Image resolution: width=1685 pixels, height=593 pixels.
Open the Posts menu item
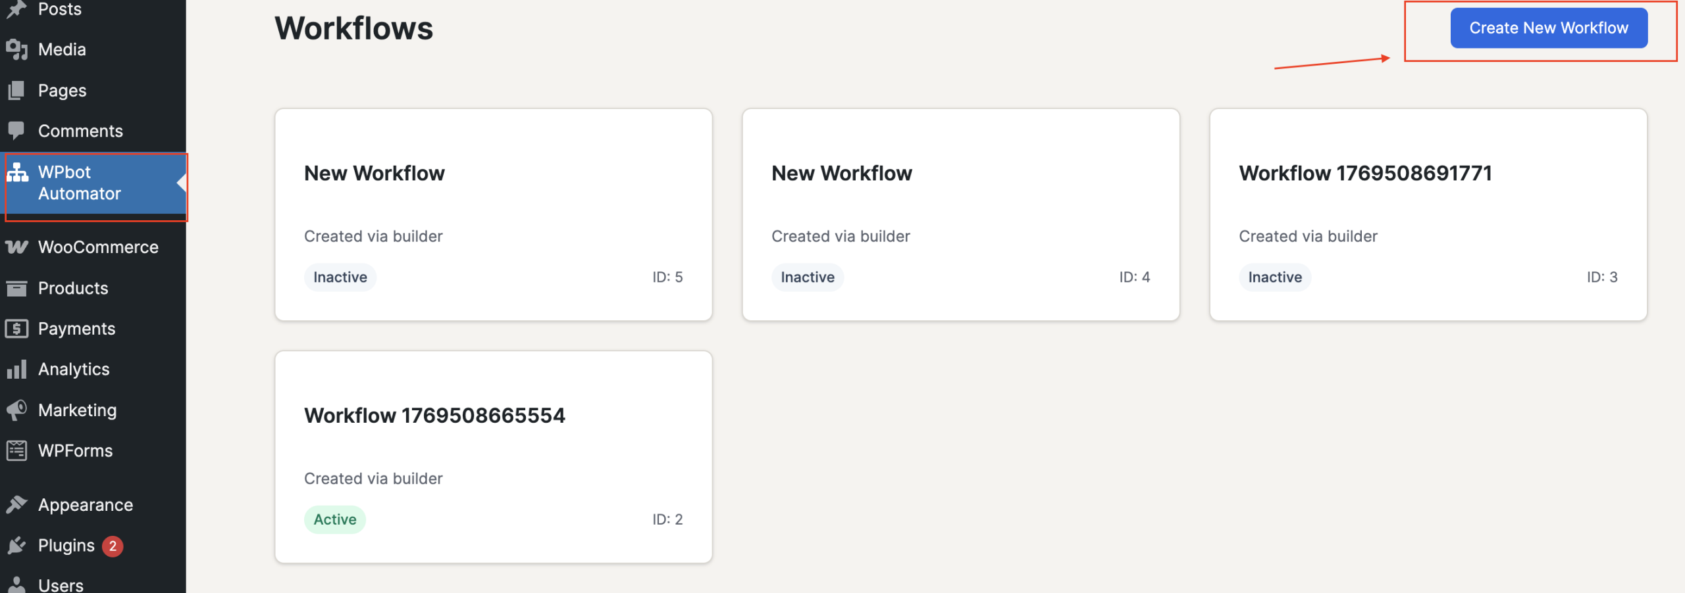click(59, 9)
